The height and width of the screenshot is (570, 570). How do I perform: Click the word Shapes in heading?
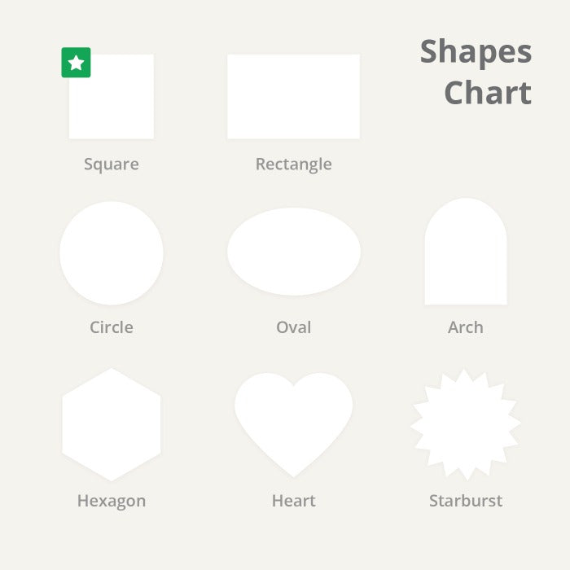tap(476, 53)
